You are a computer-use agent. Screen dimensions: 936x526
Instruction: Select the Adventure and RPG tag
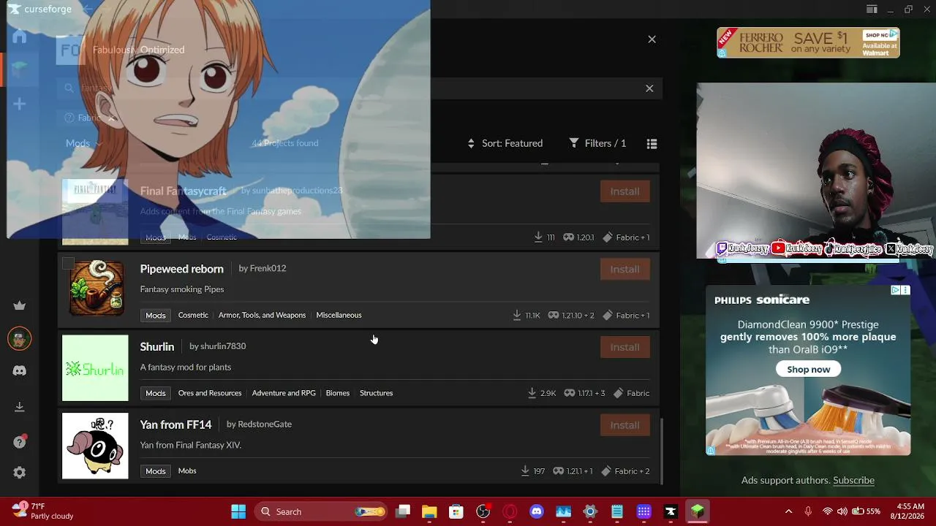pyautogui.click(x=284, y=393)
